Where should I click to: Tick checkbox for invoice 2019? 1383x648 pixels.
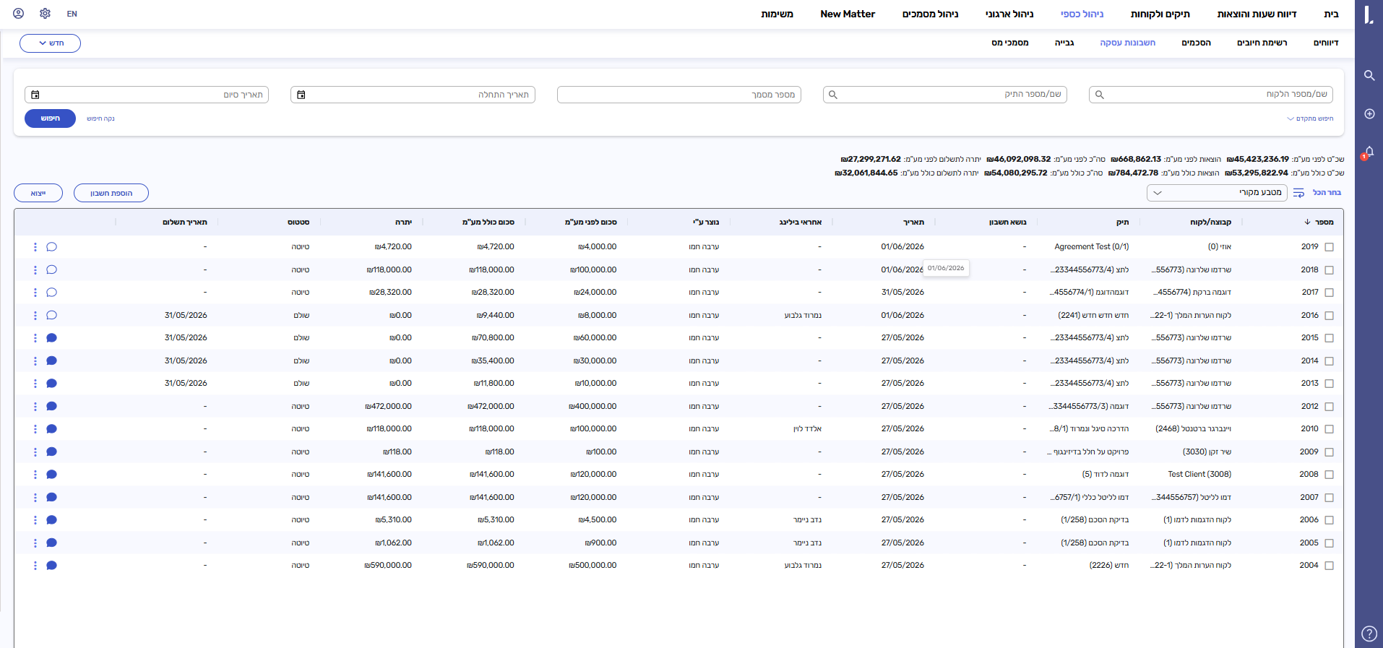[x=1329, y=247]
